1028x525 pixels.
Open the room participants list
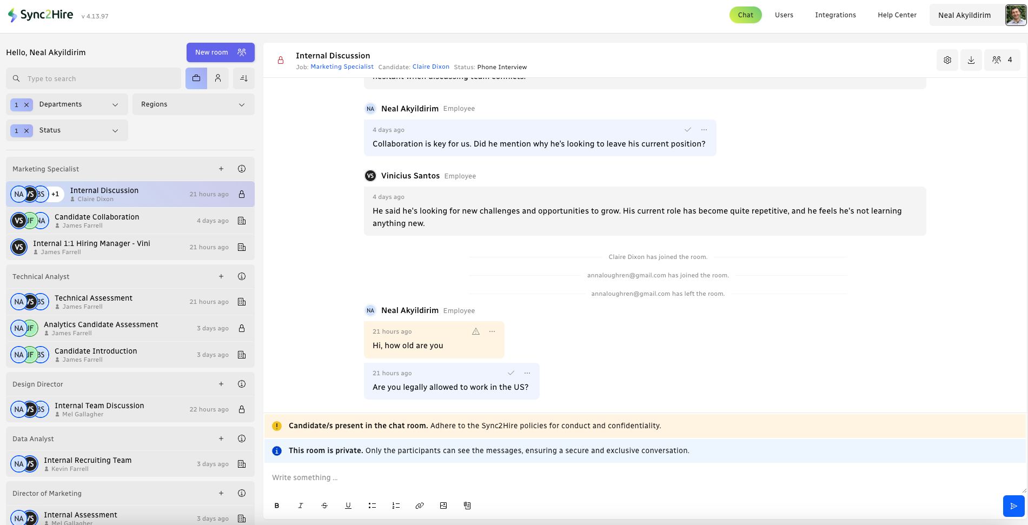[1002, 60]
